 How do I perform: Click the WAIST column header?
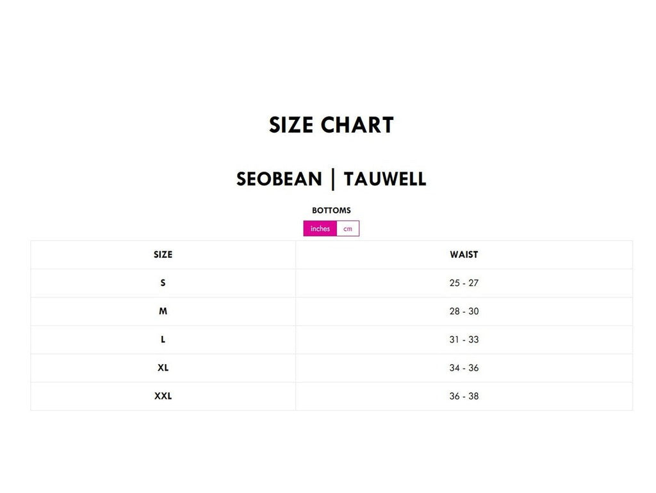pos(464,255)
